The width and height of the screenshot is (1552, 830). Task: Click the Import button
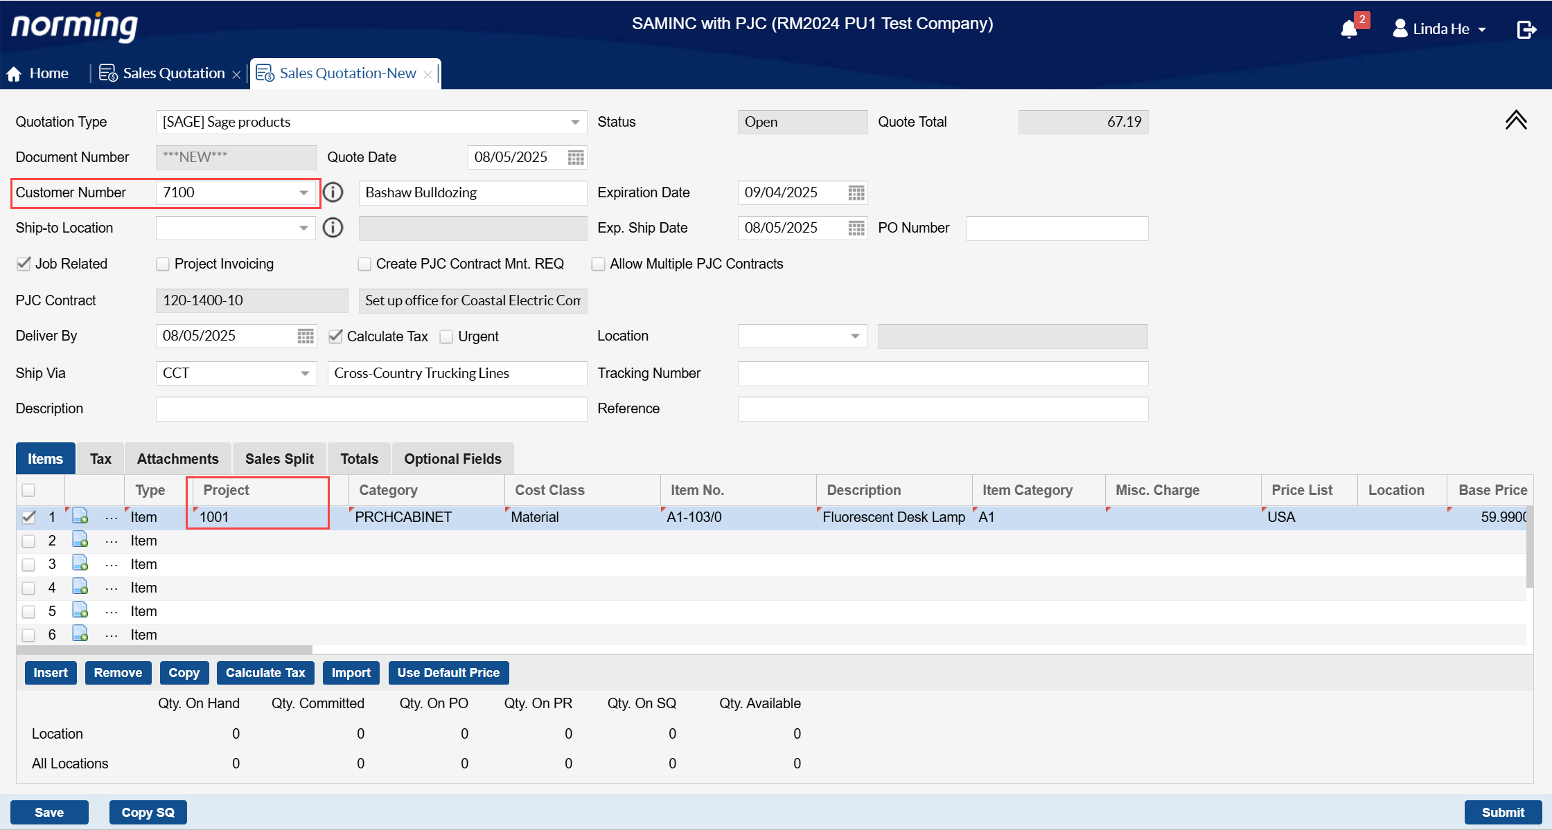point(351,673)
